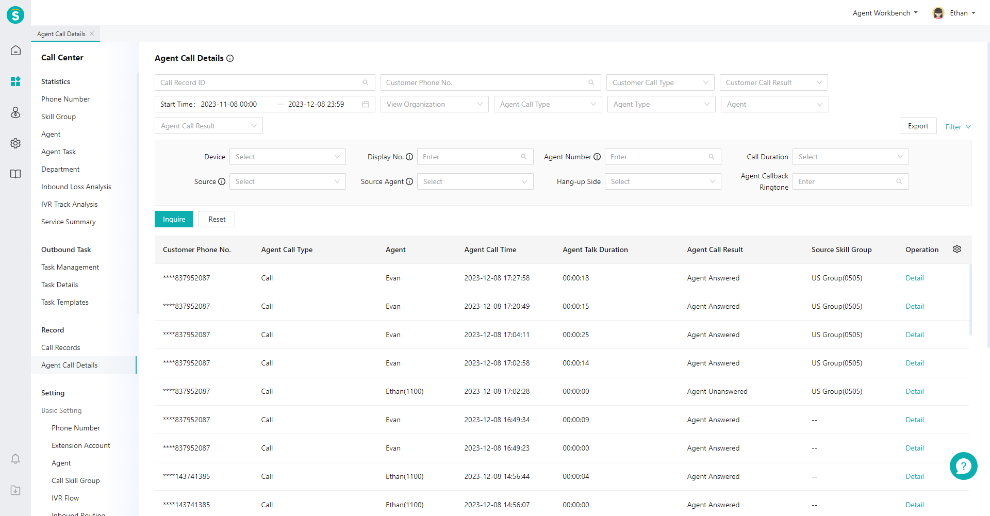Open Statistics Phone Number menu item
990x516 pixels.
[65, 99]
